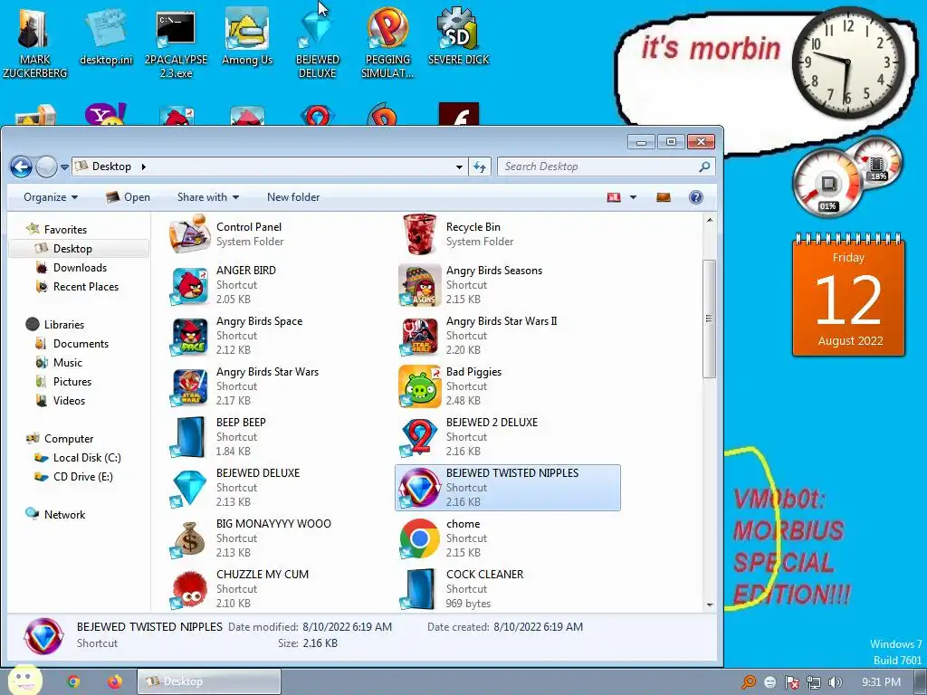Click the change view icon button

click(x=614, y=197)
